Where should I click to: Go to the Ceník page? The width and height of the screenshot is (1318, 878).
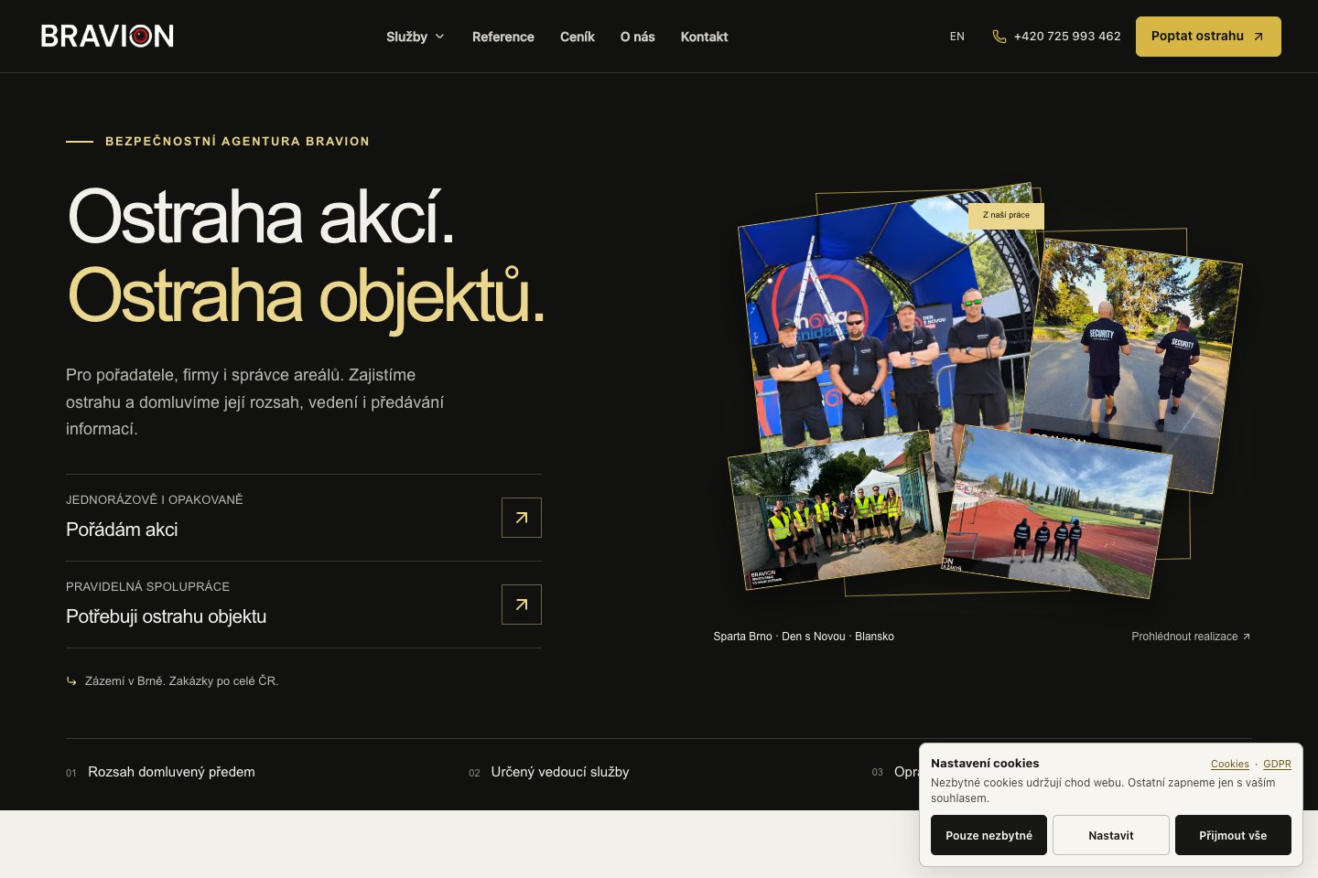pyautogui.click(x=578, y=37)
